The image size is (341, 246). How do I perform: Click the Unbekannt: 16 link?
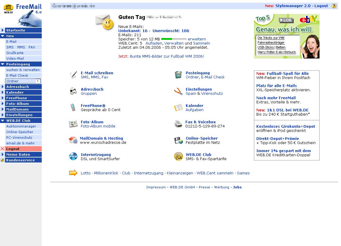133,31
